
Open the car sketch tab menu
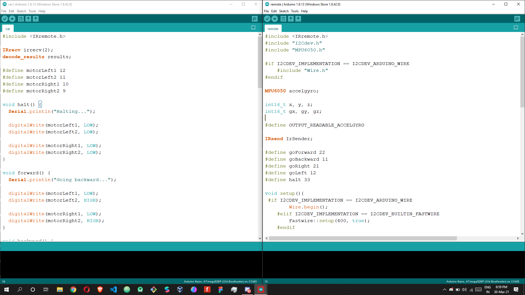(253, 28)
